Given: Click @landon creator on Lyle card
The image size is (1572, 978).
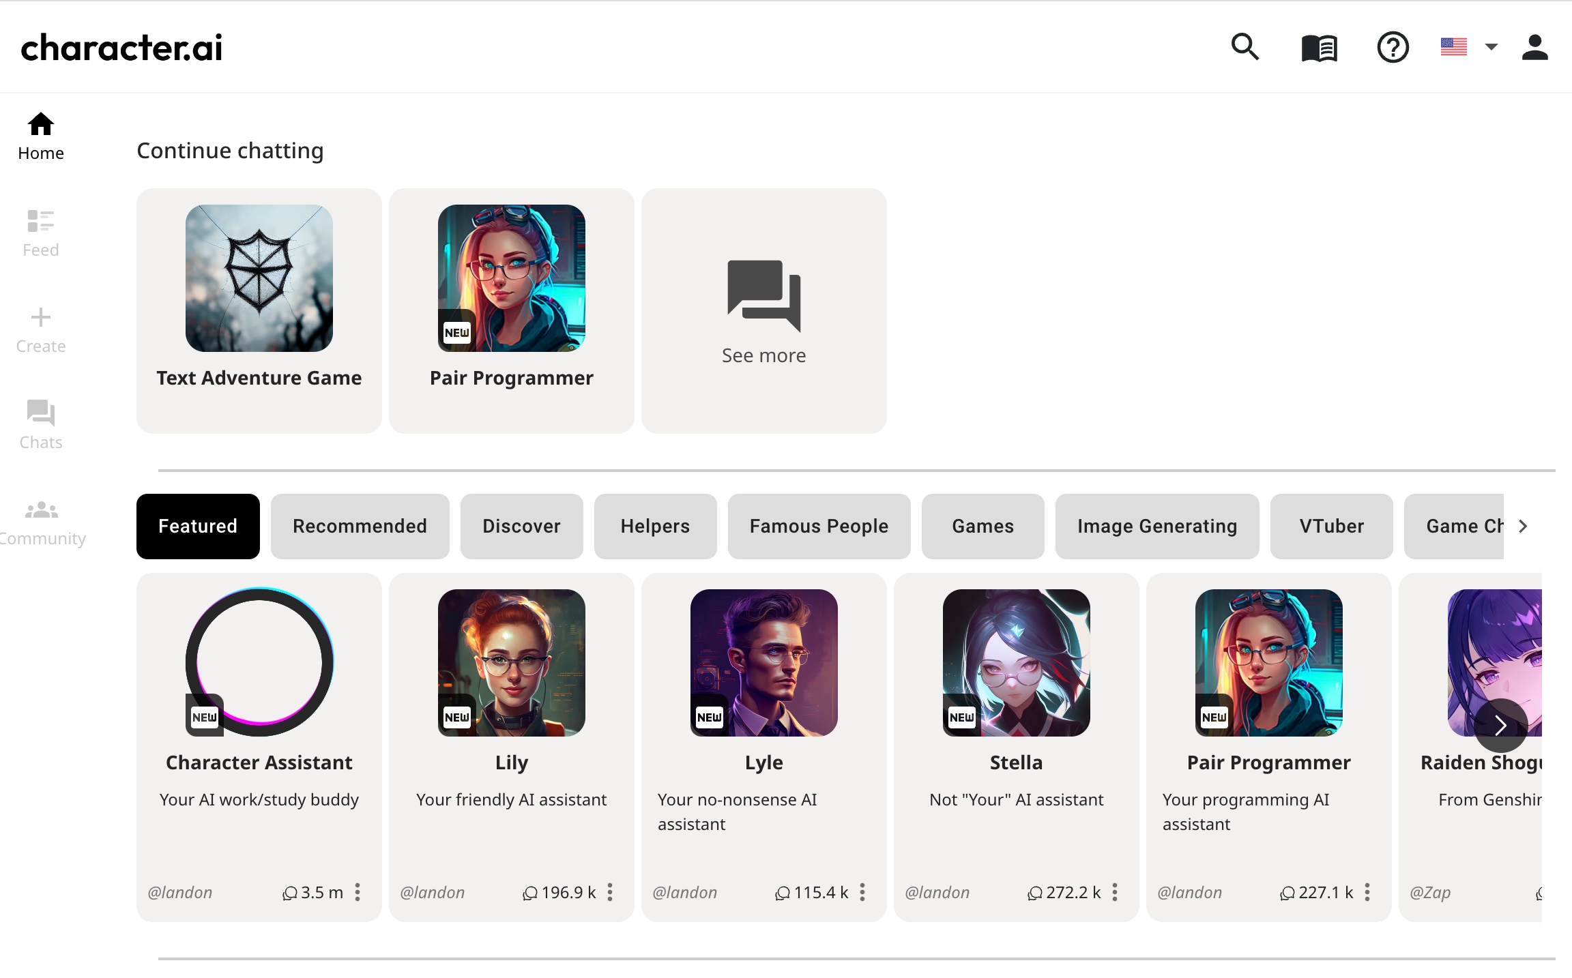Looking at the screenshot, I should tap(685, 892).
